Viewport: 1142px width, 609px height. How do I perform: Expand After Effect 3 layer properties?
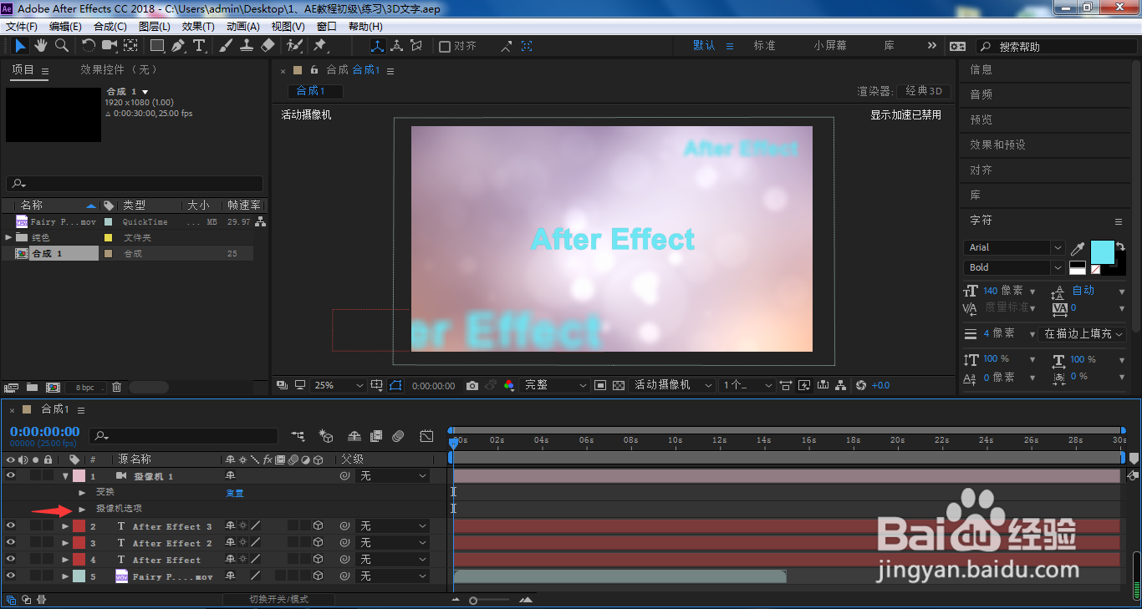(x=65, y=526)
